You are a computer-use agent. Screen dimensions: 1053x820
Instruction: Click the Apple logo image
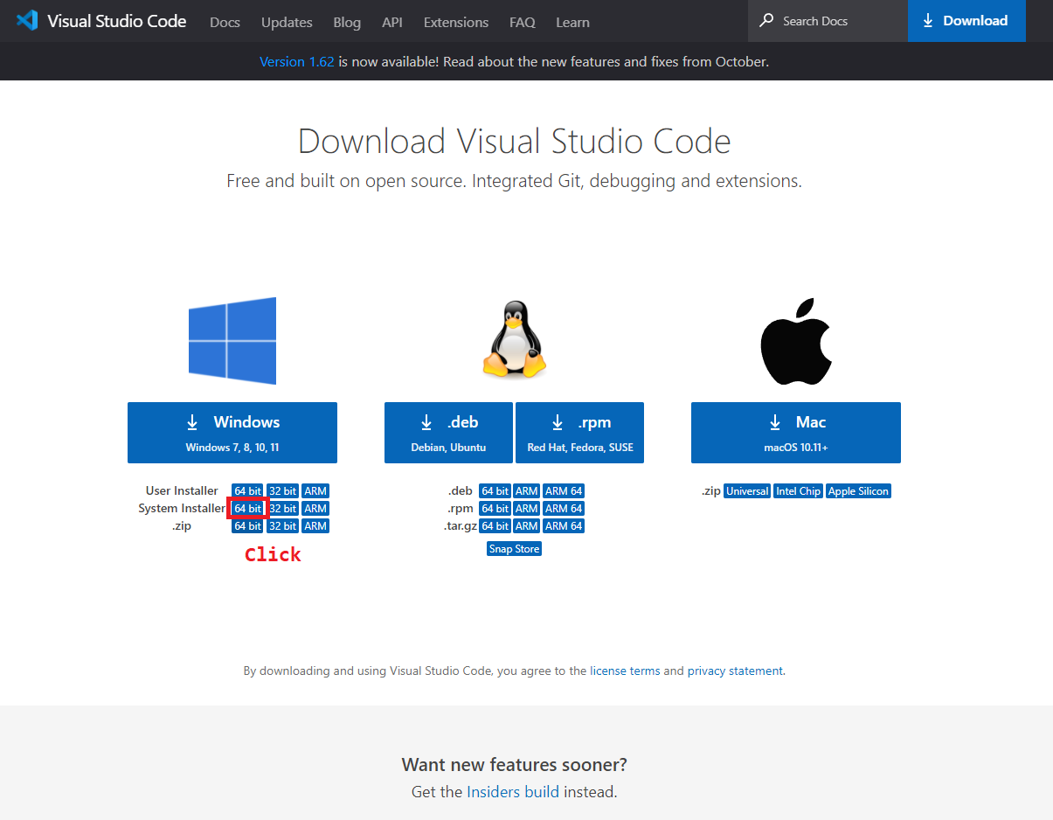795,340
